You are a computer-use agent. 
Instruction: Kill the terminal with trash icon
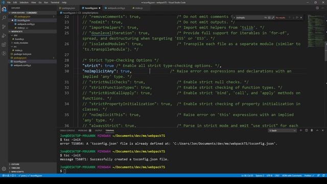[x=312, y=130]
